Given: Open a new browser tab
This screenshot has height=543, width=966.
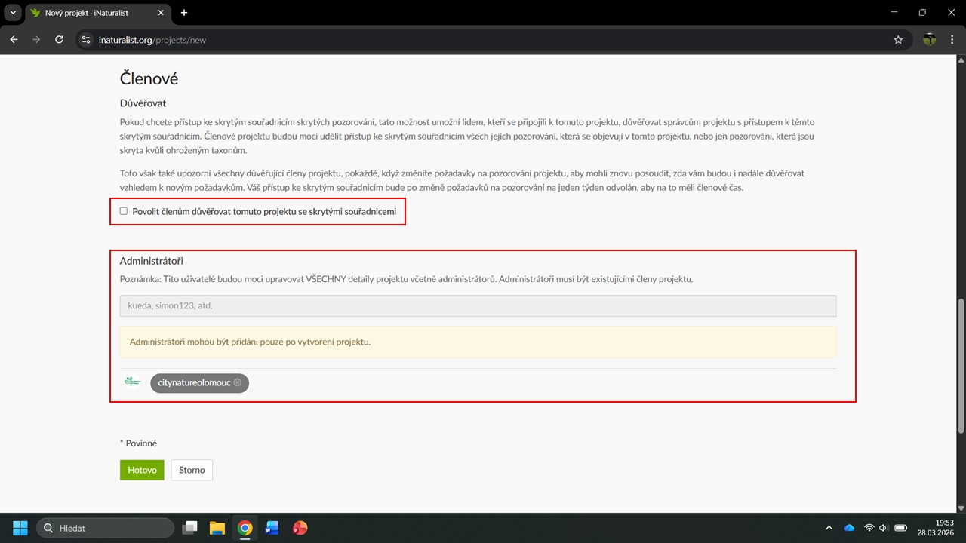Looking at the screenshot, I should point(184,13).
